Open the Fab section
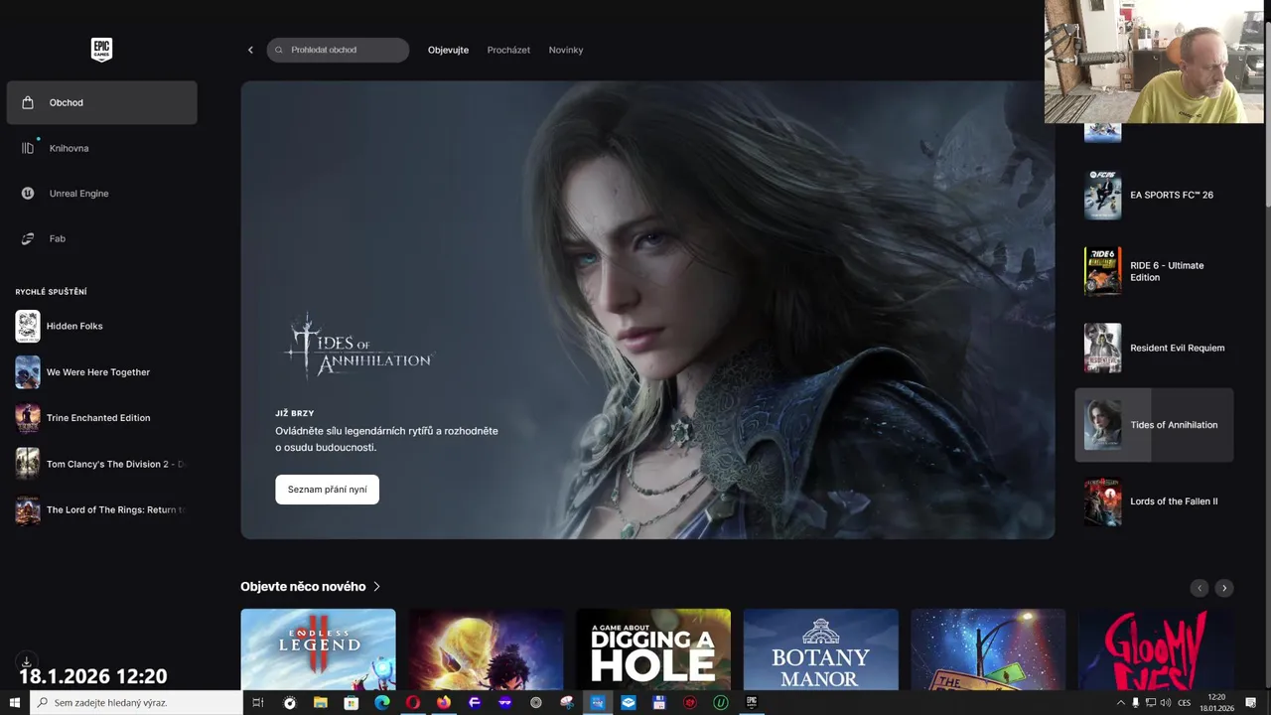 point(101,238)
